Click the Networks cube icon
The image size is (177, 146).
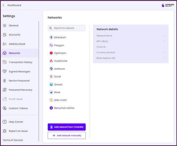tap(4, 53)
